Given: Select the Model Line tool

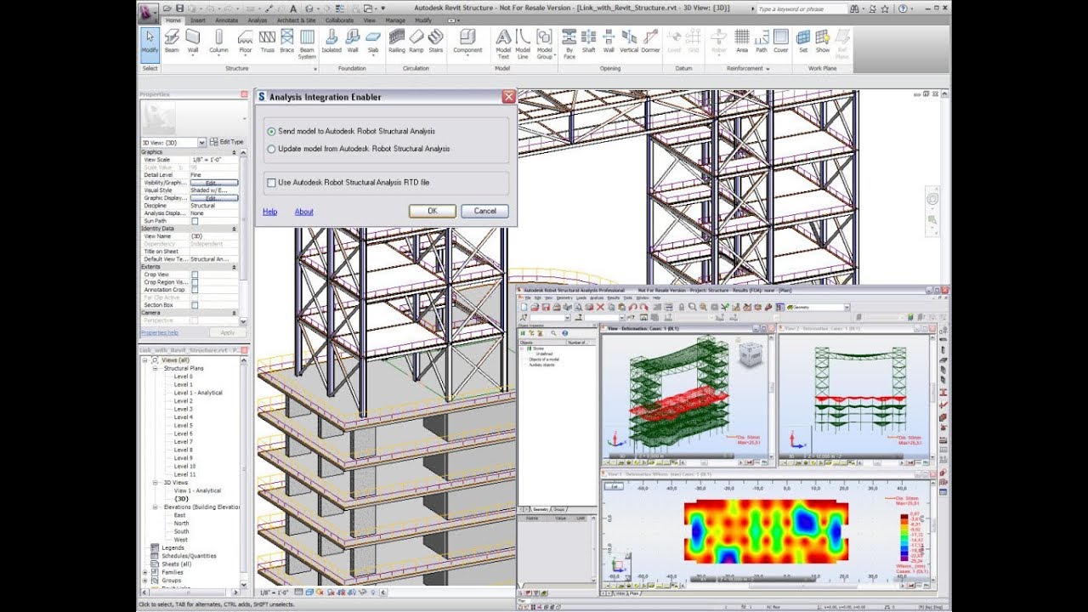Looking at the screenshot, I should click(524, 43).
